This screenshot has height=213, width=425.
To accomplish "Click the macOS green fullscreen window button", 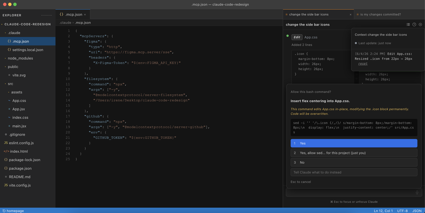I will pos(15,4).
